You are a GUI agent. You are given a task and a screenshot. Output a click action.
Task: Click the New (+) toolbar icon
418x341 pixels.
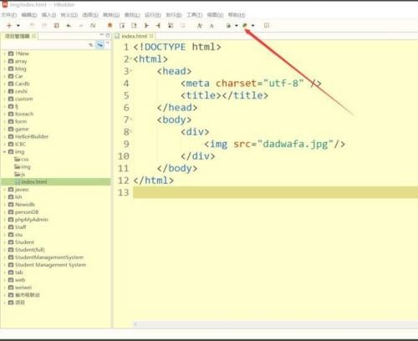point(9,25)
